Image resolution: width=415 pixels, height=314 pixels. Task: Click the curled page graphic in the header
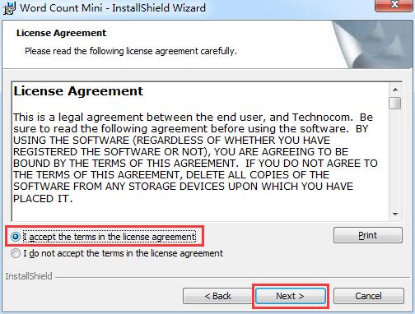point(372,44)
